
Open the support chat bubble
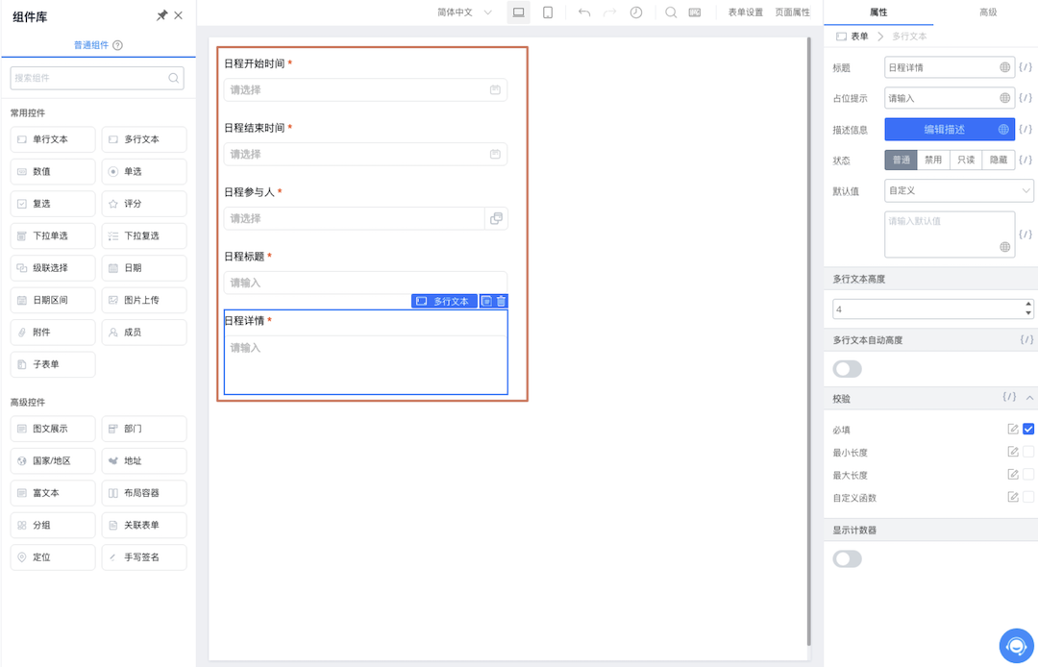(x=1016, y=646)
